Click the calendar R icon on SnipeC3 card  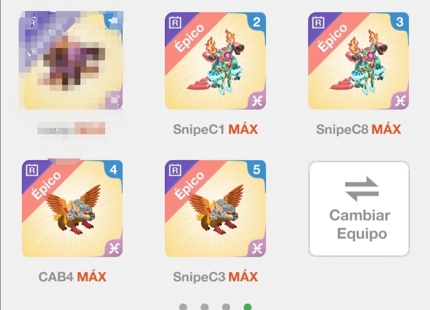[175, 170]
